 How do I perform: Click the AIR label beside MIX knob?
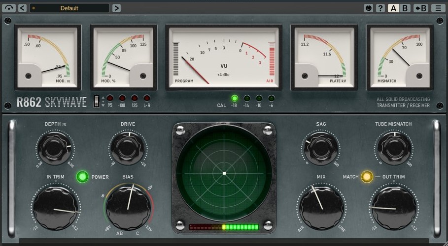[x=301, y=229]
